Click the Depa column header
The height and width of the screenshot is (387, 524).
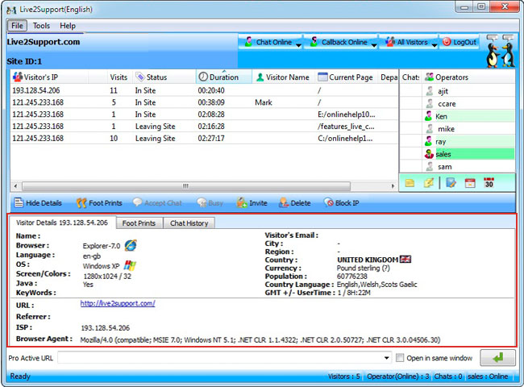pyautogui.click(x=389, y=77)
